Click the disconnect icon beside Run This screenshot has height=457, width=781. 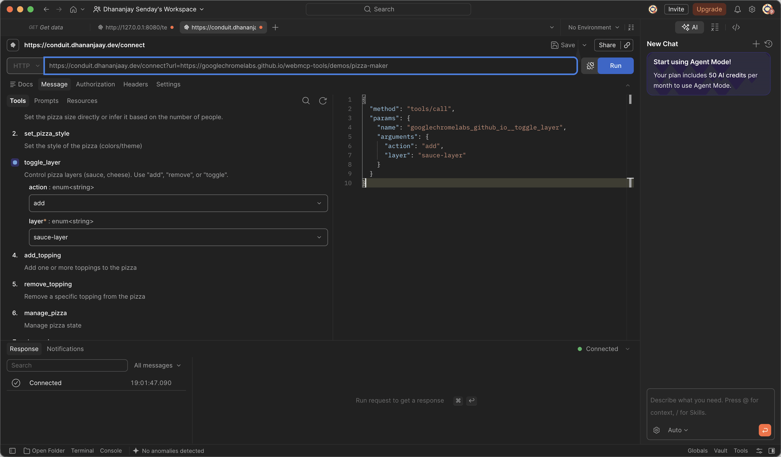pos(590,66)
